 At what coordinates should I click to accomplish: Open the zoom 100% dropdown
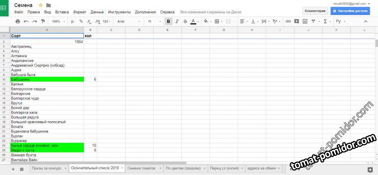58,21
